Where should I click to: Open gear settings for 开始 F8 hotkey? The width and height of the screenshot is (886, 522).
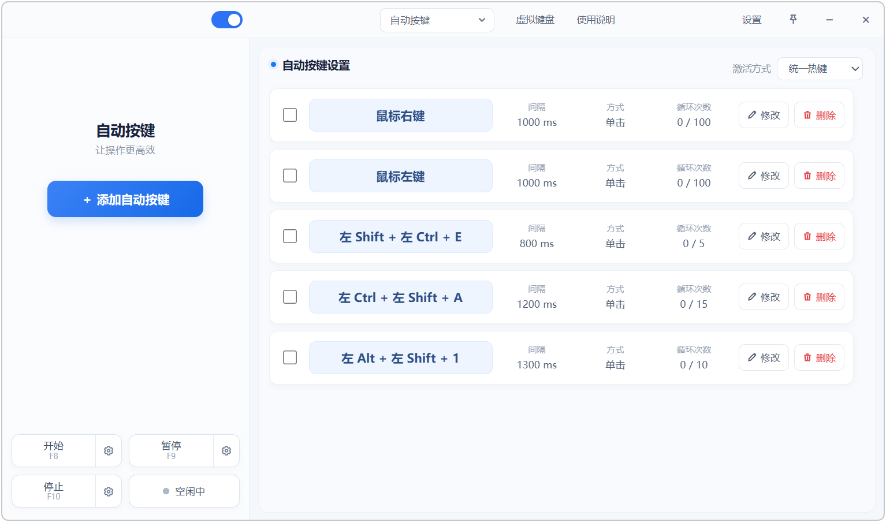109,451
